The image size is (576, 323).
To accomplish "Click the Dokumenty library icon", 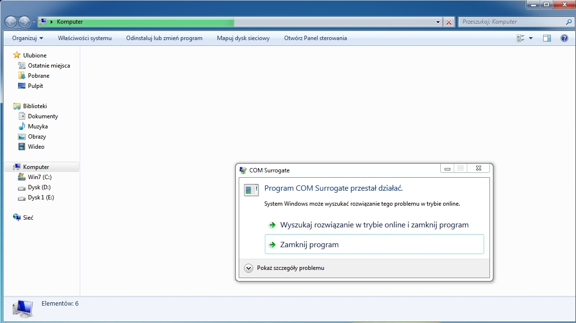I will pyautogui.click(x=22, y=116).
